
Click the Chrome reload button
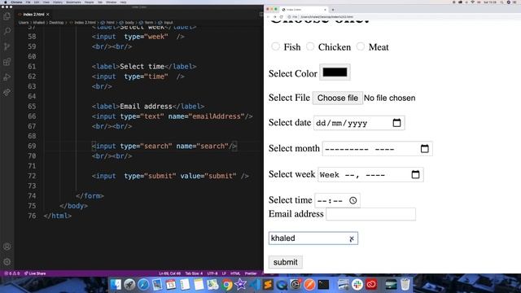click(x=281, y=17)
